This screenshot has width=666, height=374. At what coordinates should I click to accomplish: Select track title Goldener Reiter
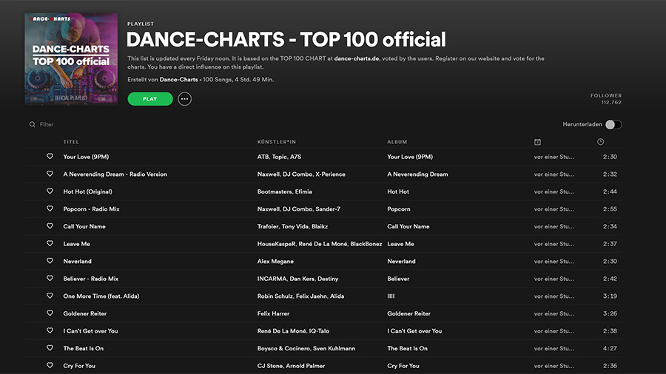tap(85, 313)
